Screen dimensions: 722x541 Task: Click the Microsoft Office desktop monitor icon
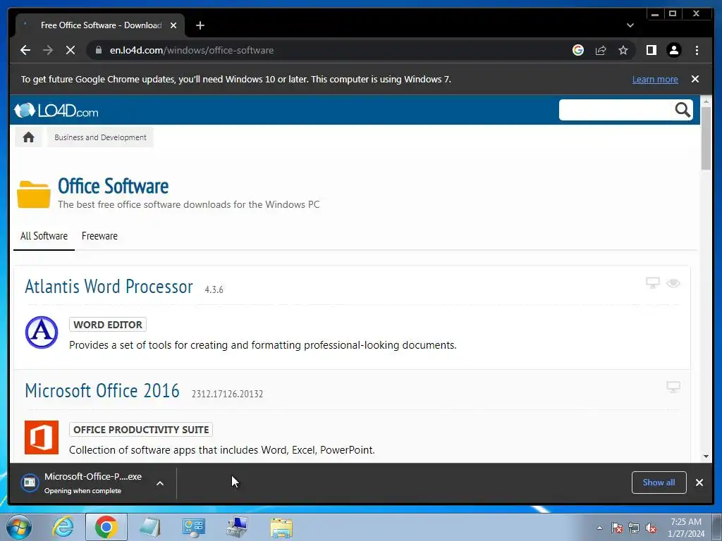tap(673, 387)
